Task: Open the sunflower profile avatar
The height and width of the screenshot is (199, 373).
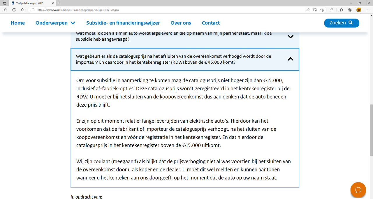Action: coord(359,10)
